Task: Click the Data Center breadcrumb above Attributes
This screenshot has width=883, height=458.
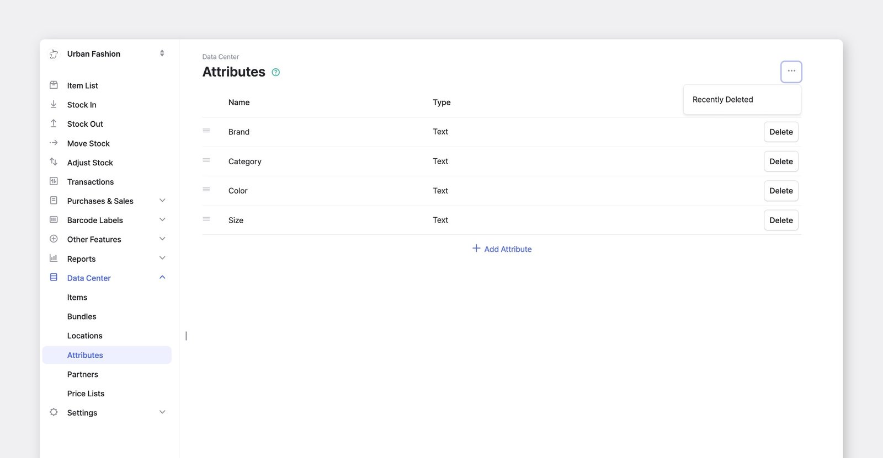Action: (x=221, y=57)
